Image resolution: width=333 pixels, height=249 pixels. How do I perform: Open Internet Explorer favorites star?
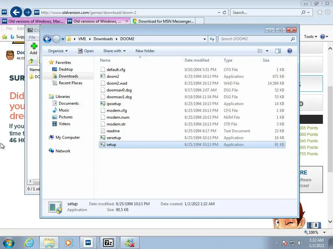point(320,12)
